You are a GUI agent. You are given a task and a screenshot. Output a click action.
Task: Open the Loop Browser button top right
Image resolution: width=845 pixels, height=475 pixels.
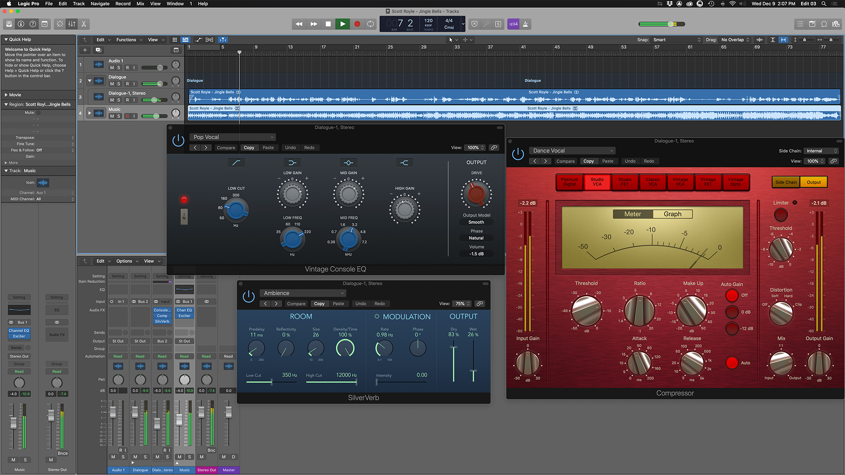coord(824,24)
